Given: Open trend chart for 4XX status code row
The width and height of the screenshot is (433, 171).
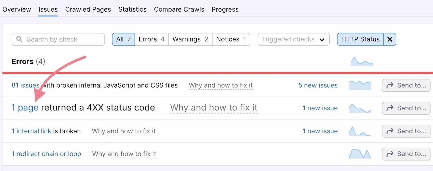Looking at the screenshot, I should click(x=360, y=108).
